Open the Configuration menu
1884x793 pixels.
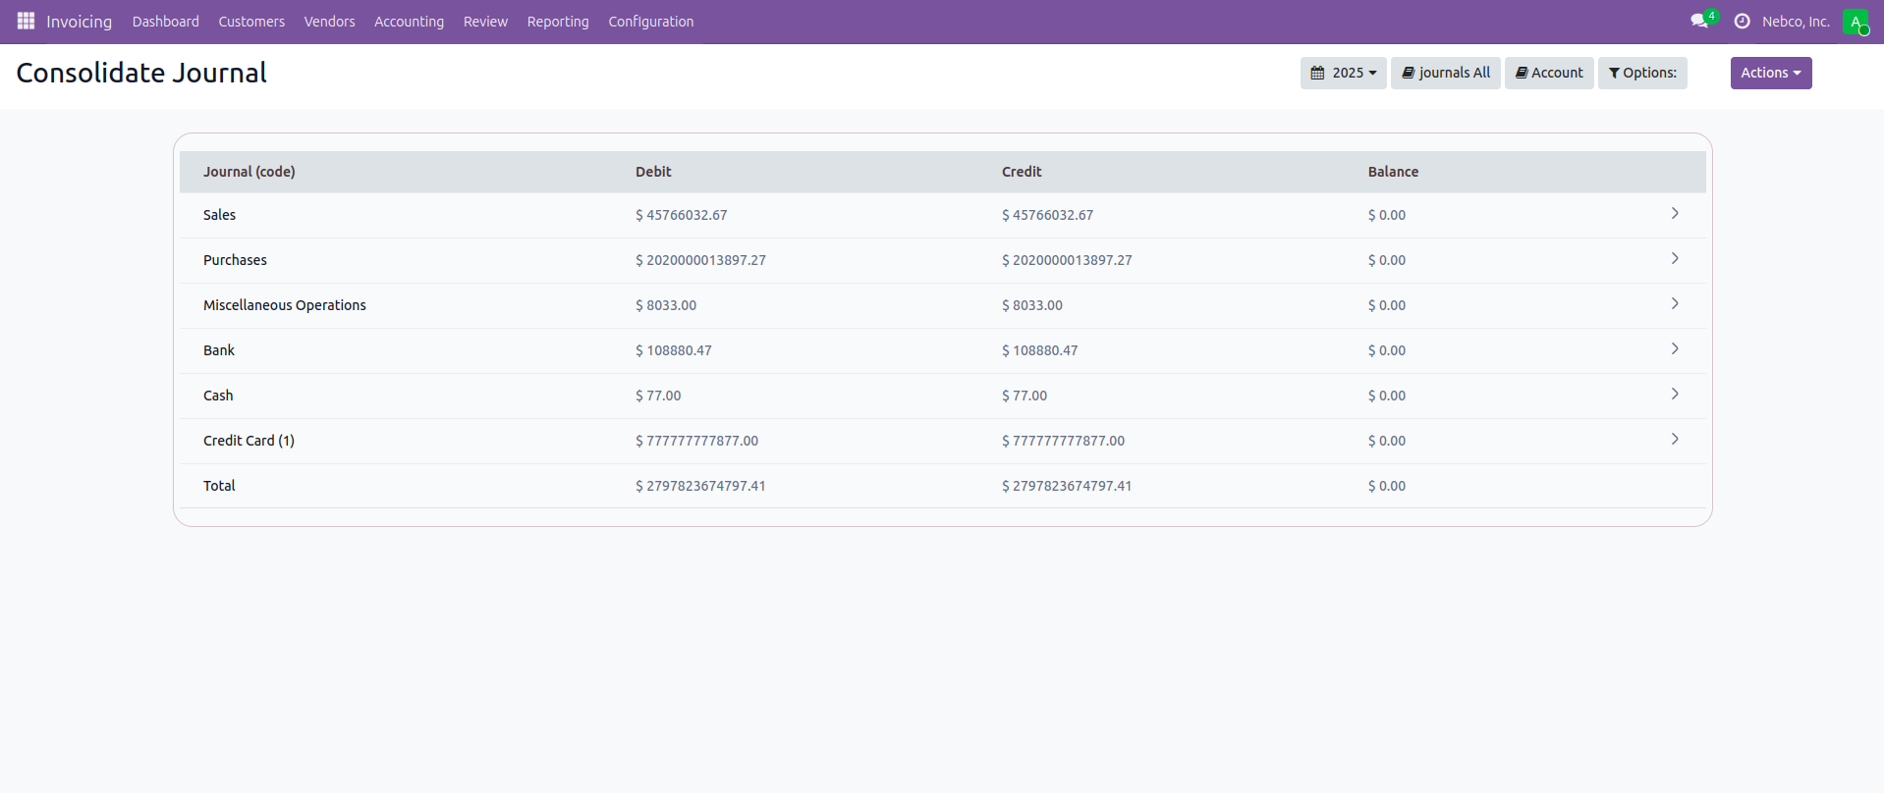click(650, 22)
